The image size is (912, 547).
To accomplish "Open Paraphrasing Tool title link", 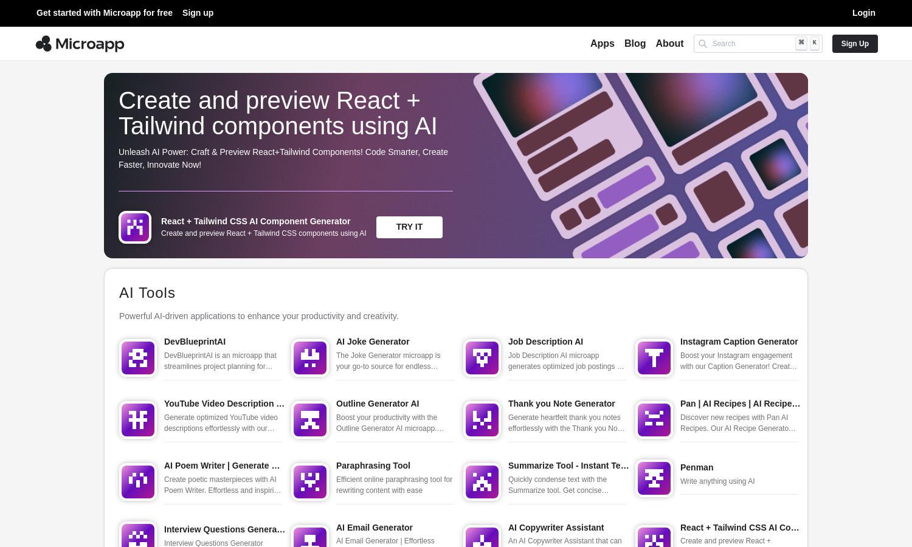I will (373, 466).
